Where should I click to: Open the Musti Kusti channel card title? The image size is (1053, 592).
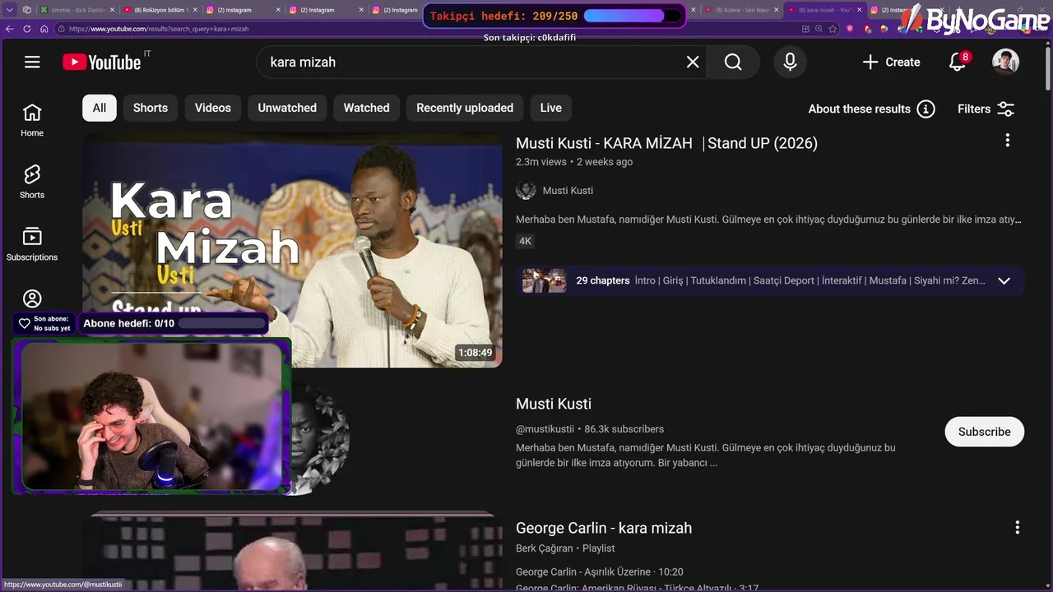[x=554, y=404]
